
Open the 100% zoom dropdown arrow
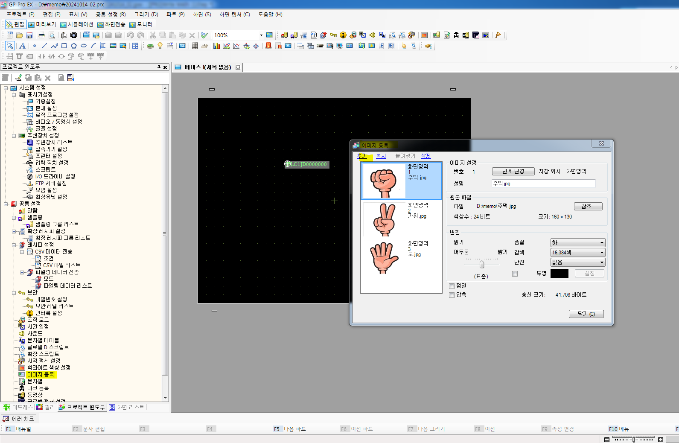261,35
